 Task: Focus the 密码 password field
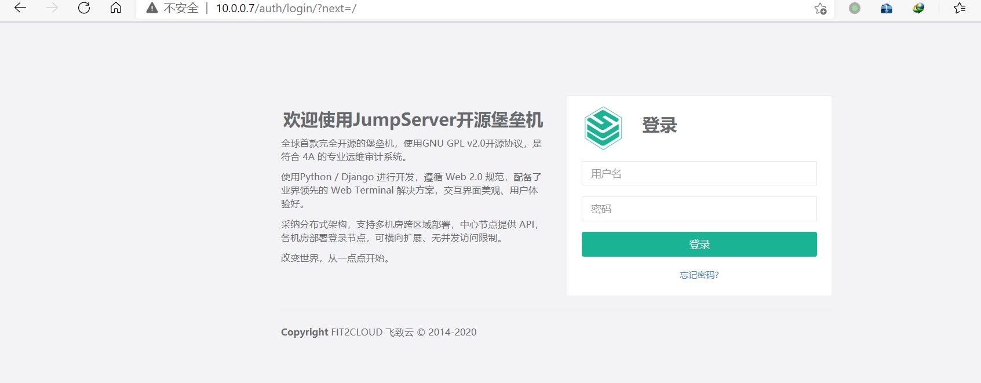pos(699,209)
